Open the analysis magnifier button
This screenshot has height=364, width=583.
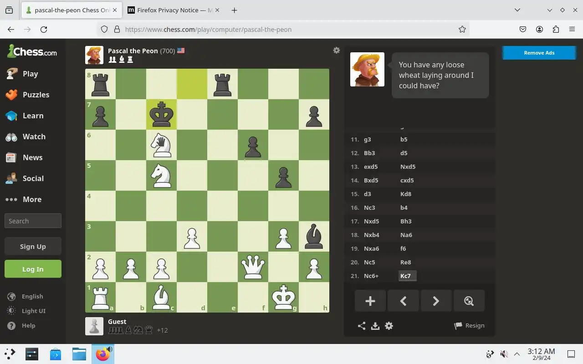pyautogui.click(x=469, y=301)
